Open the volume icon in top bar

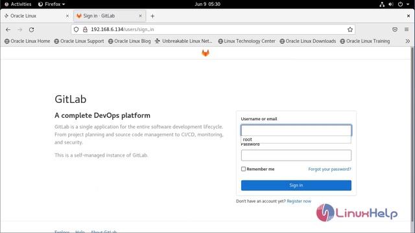[391, 5]
